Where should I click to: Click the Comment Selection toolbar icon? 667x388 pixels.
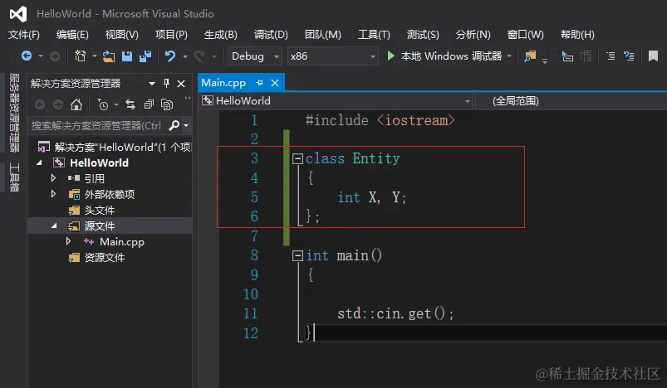[629, 56]
